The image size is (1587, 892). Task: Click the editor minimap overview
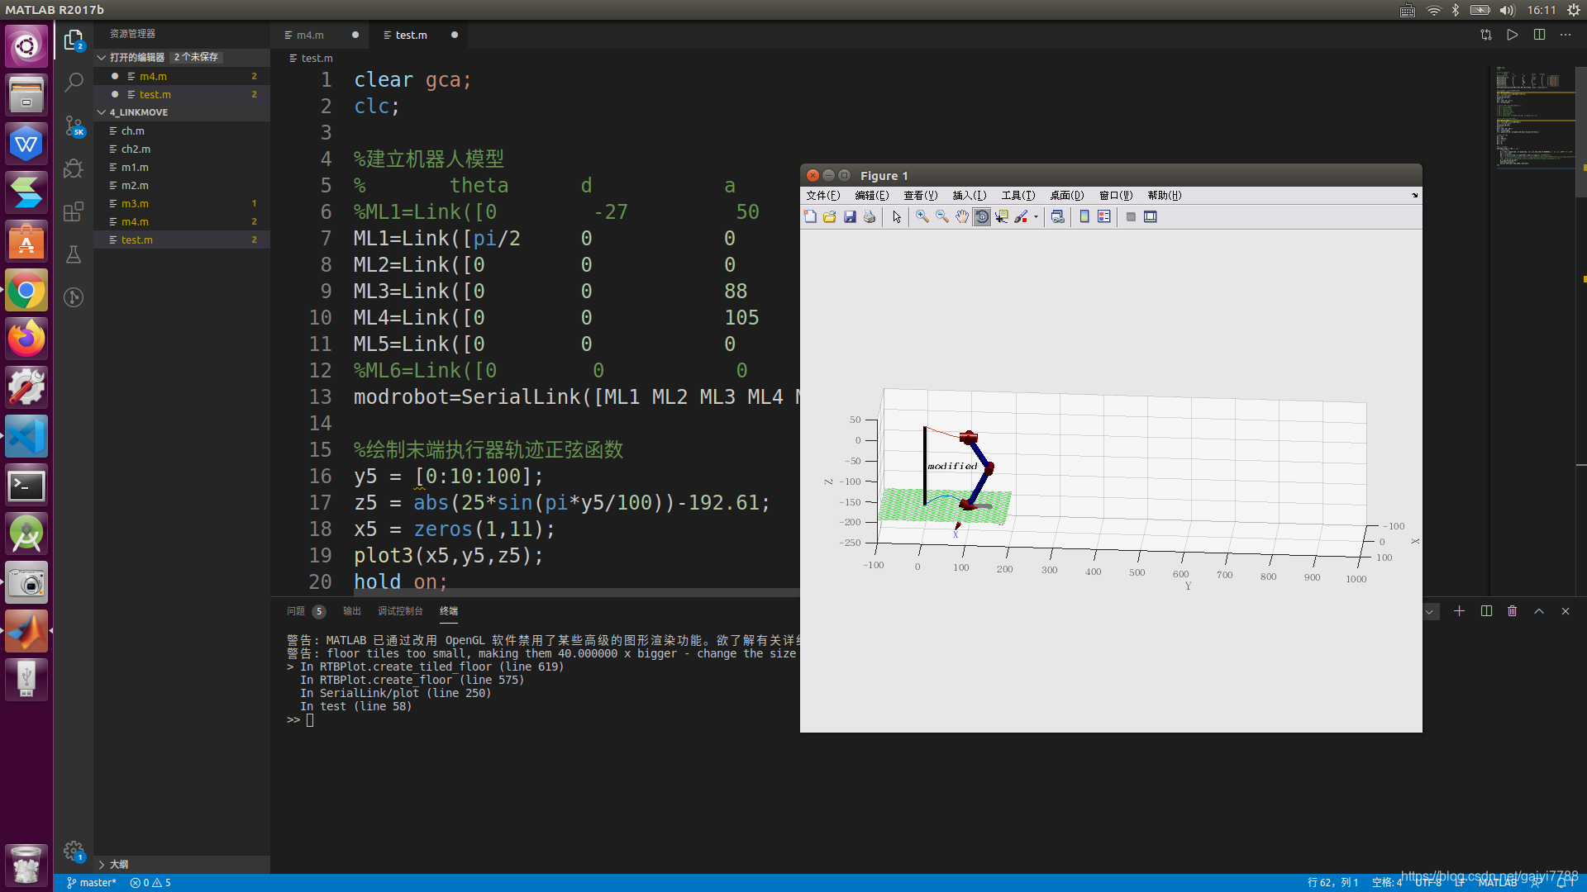1534,120
